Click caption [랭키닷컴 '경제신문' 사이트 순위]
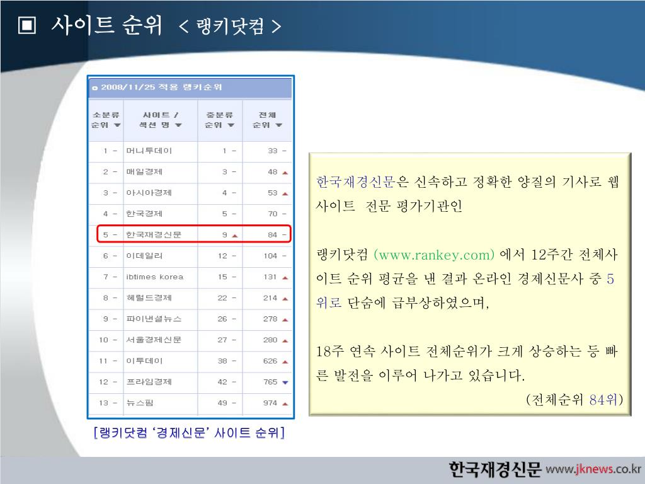Screen dimensions: 645x484 click(x=189, y=432)
